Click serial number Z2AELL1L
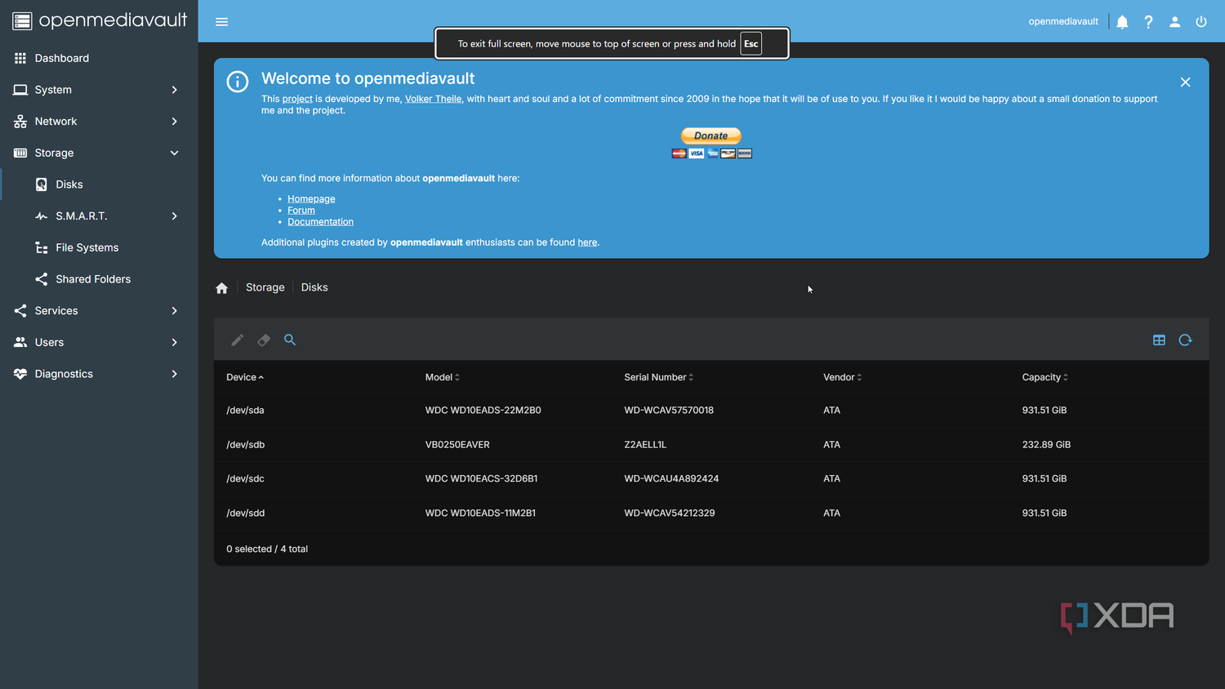This screenshot has height=689, width=1225. click(645, 445)
